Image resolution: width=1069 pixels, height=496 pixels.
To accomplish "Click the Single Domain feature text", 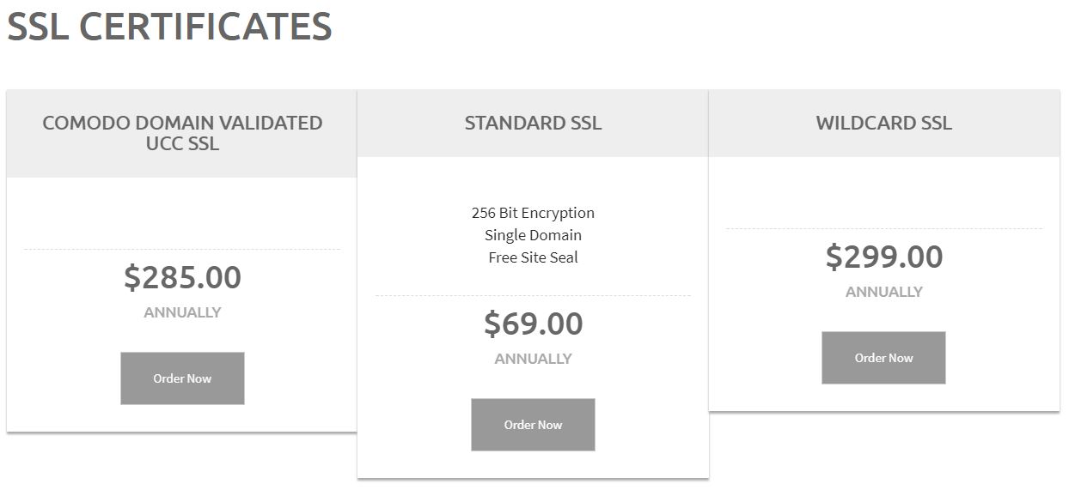I will click(x=533, y=235).
